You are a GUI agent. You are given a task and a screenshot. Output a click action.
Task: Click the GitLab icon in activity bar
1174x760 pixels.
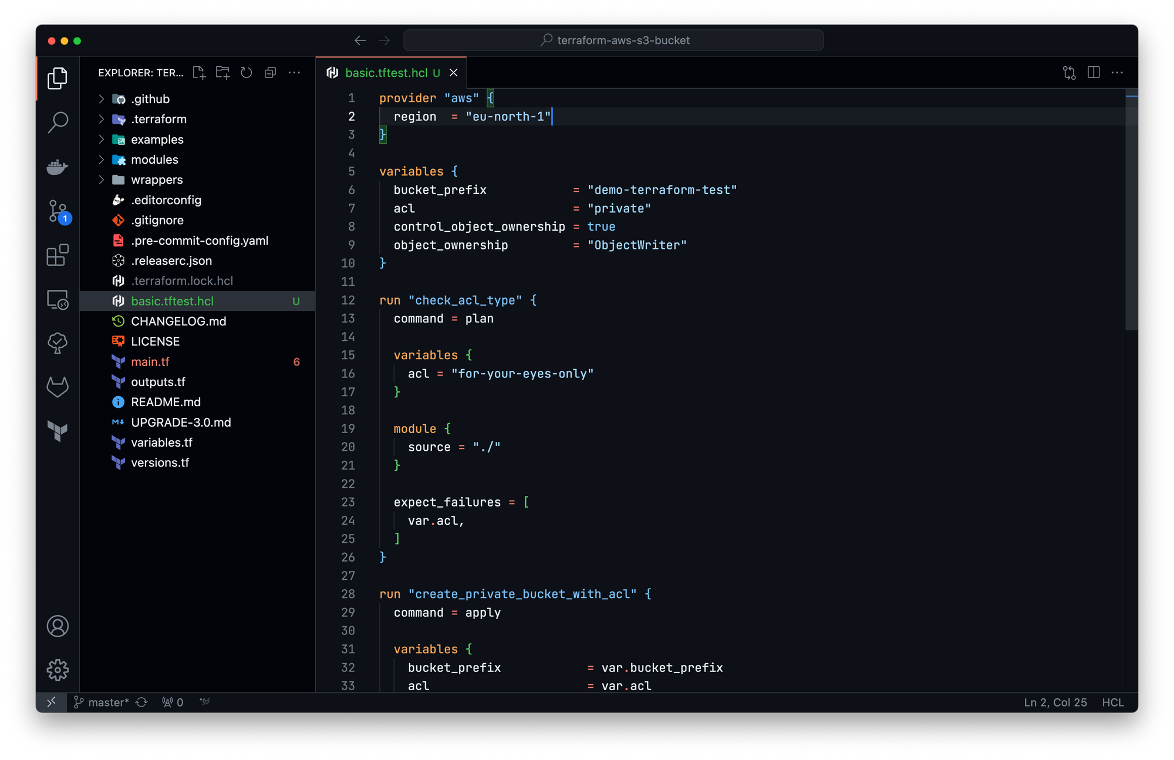[x=58, y=387]
